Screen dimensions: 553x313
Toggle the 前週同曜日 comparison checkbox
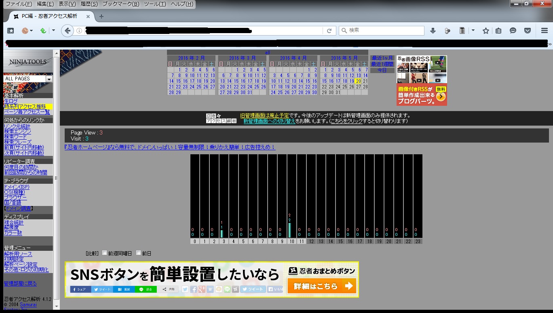105,253
